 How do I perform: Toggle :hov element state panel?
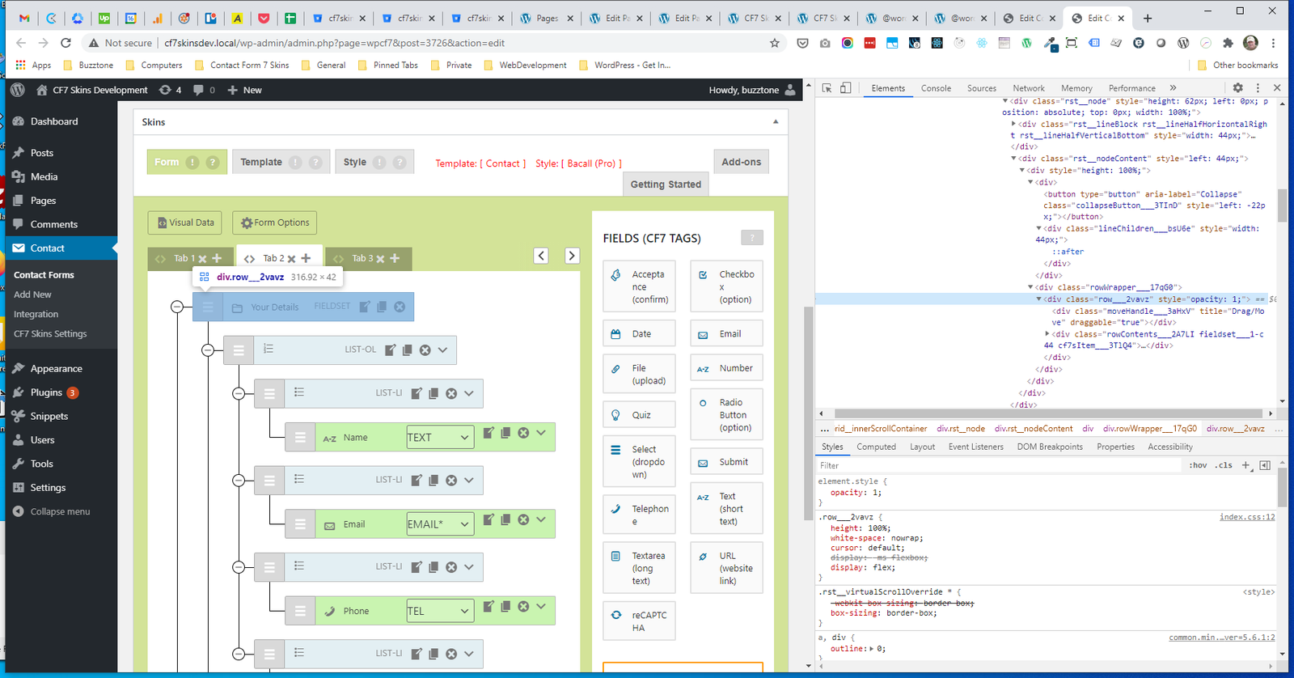(x=1198, y=465)
